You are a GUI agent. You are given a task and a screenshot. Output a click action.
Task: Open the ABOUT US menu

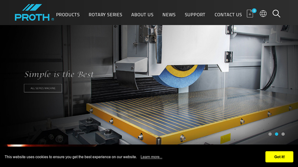point(142,14)
